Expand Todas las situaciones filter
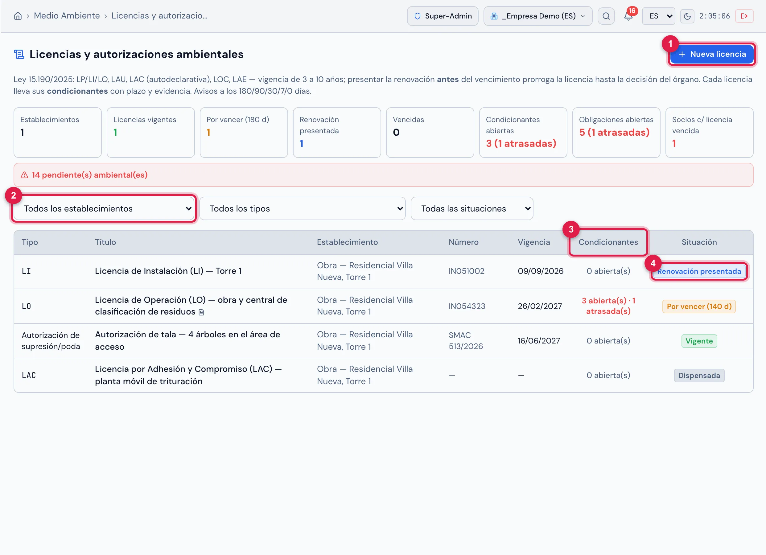The image size is (766, 555). click(472, 208)
